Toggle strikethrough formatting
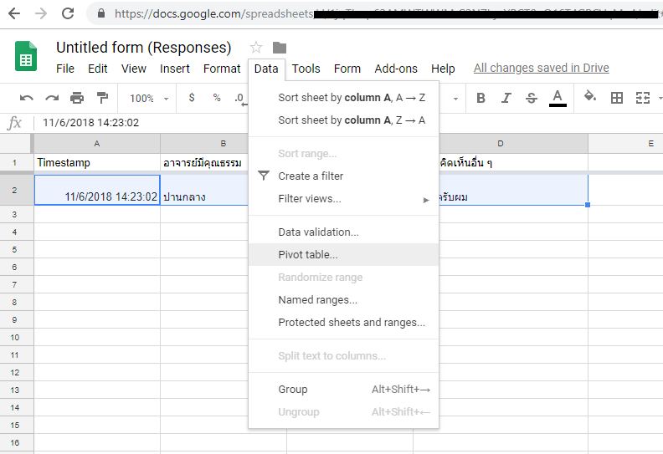Image resolution: width=663 pixels, height=454 pixels. click(532, 99)
